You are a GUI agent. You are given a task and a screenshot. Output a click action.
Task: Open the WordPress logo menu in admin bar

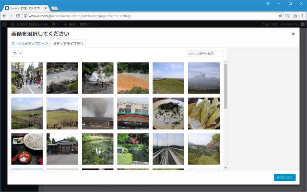pos(4,24)
